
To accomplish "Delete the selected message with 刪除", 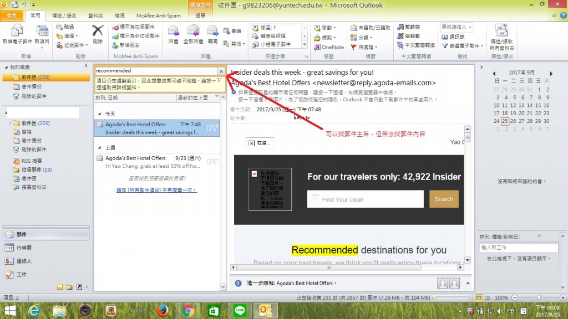I will (x=98, y=34).
